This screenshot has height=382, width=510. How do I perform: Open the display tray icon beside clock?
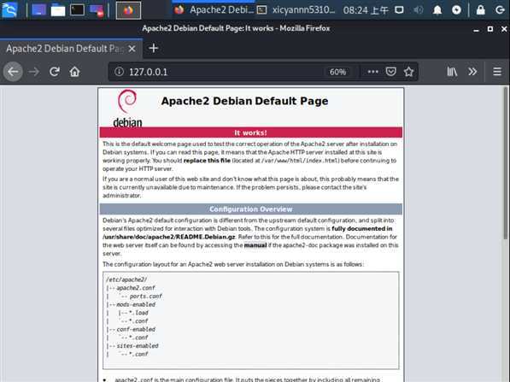tap(399, 10)
